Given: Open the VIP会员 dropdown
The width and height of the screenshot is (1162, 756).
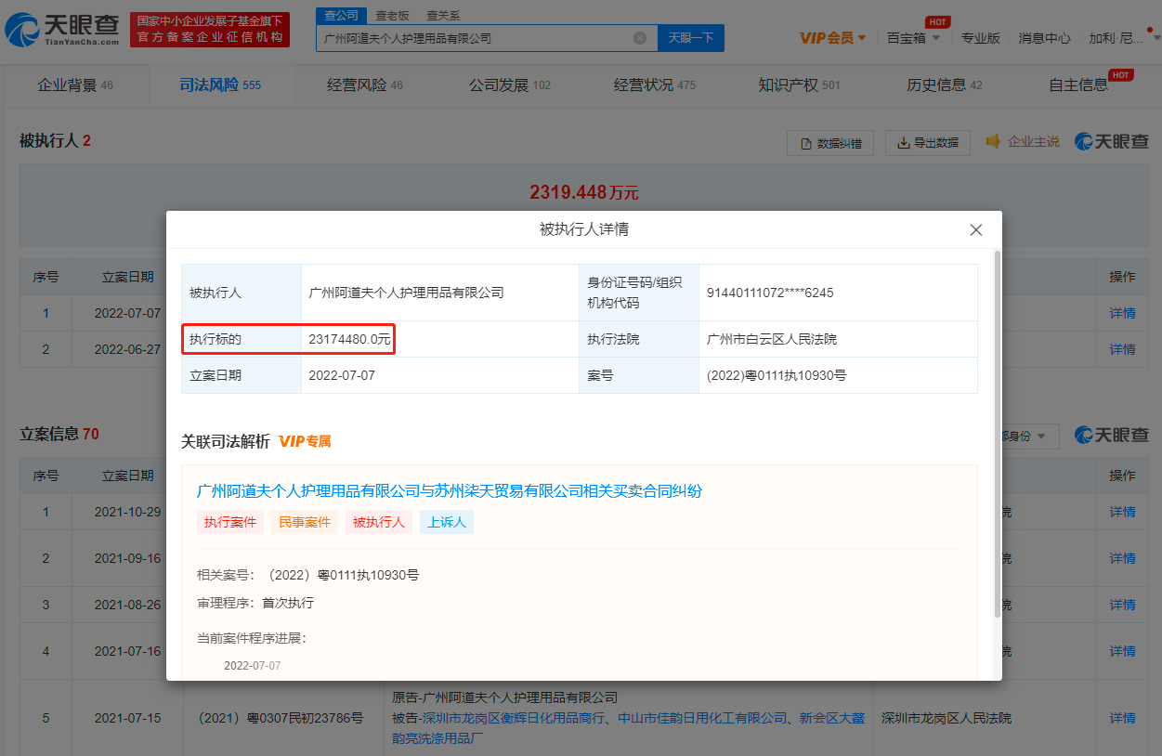Looking at the screenshot, I should coord(832,38).
